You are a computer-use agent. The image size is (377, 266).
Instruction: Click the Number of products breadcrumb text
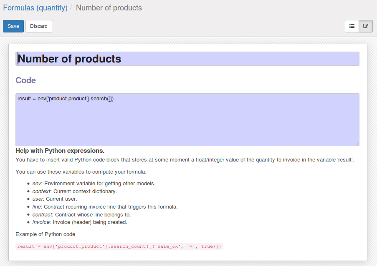coord(109,8)
